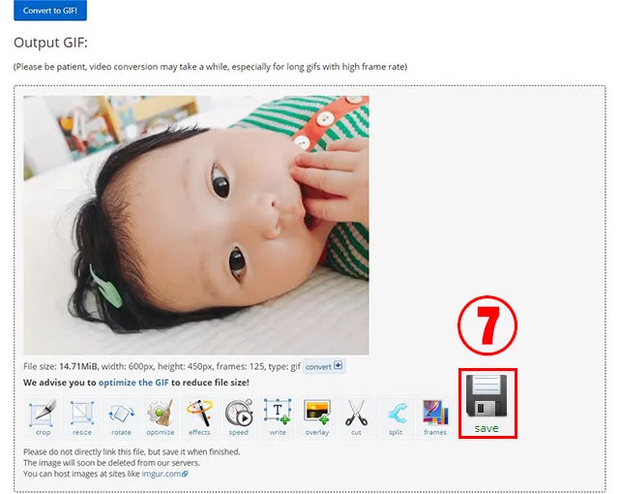Select the crop tool icon
Image resolution: width=619 pixels, height=494 pixels.
point(43,417)
